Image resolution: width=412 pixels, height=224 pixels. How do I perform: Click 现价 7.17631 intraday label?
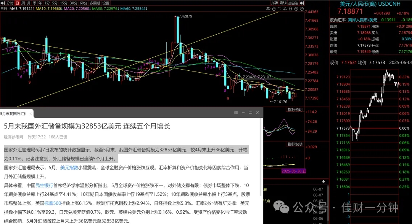tap(343, 63)
